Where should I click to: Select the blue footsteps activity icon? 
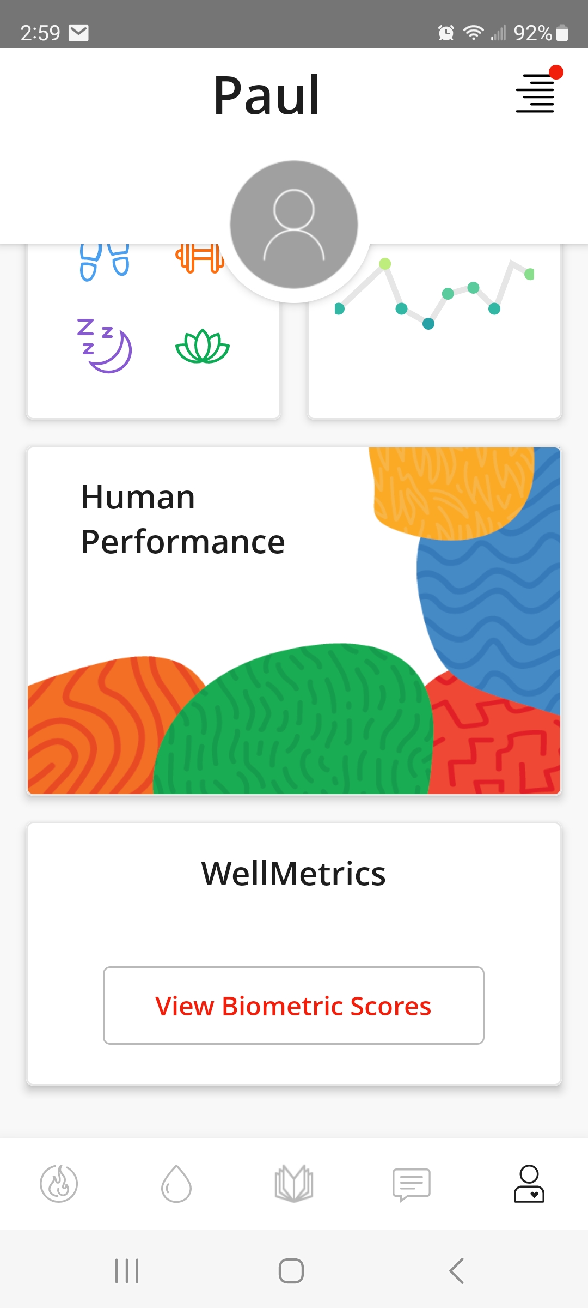105,262
